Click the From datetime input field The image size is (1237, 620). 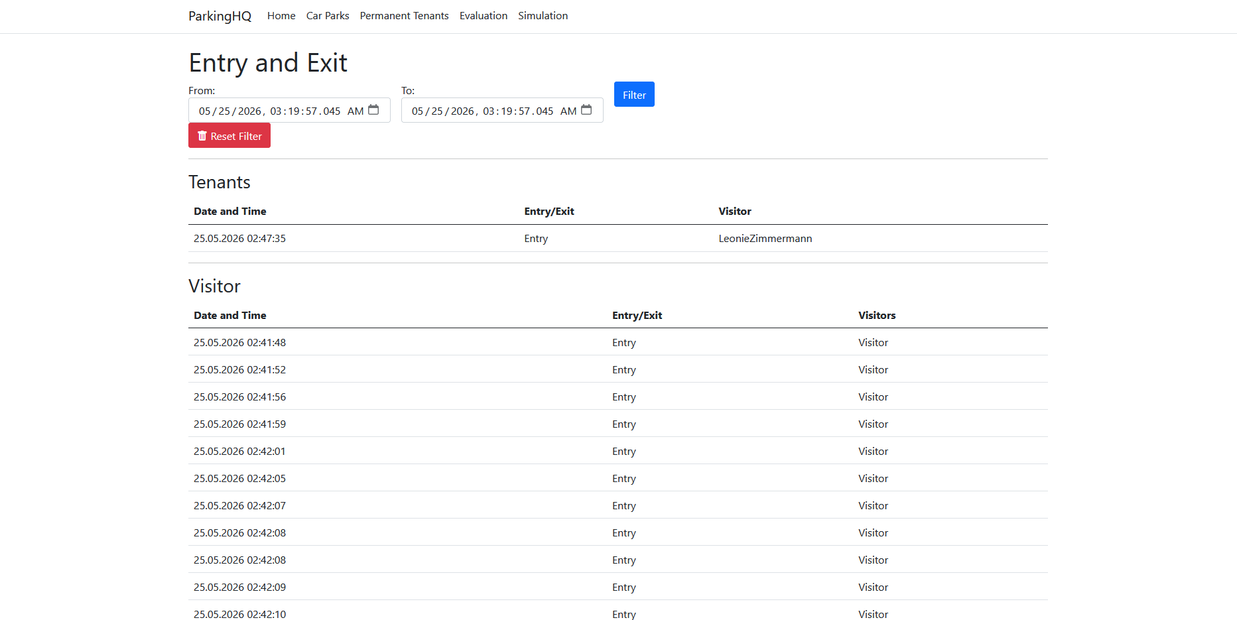pyautogui.click(x=289, y=110)
